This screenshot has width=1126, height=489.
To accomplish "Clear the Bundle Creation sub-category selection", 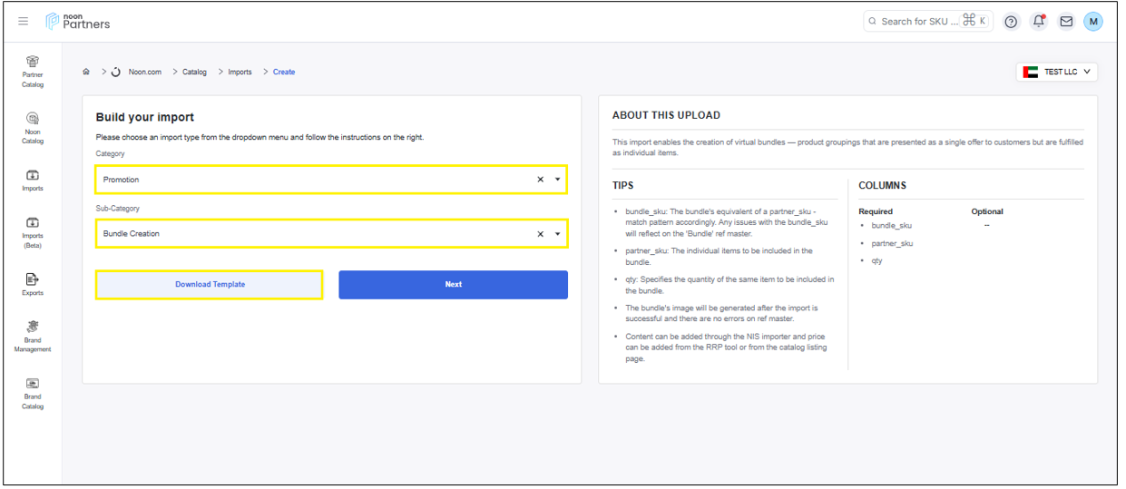I will (x=540, y=234).
